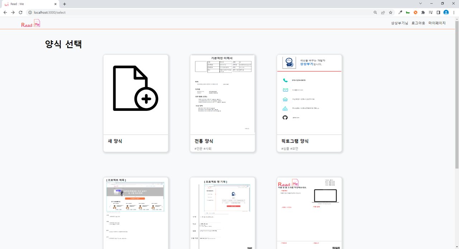Open the [프로젝트 제목] template thumbnail
Screen dimensions: 459x249
[136, 213]
